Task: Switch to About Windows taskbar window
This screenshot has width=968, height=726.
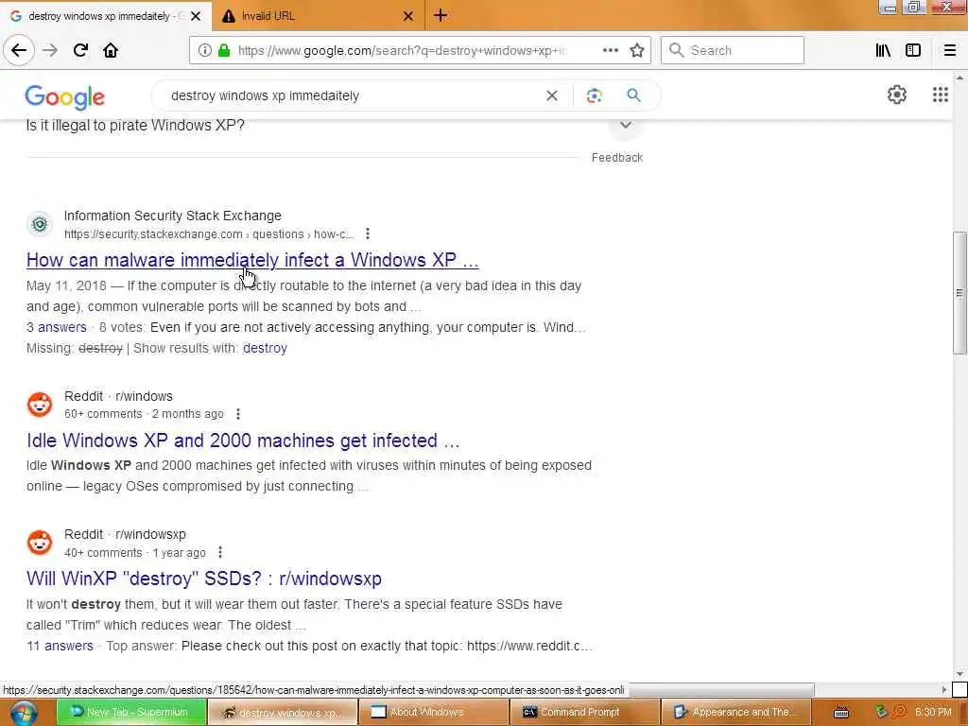Action: click(433, 713)
